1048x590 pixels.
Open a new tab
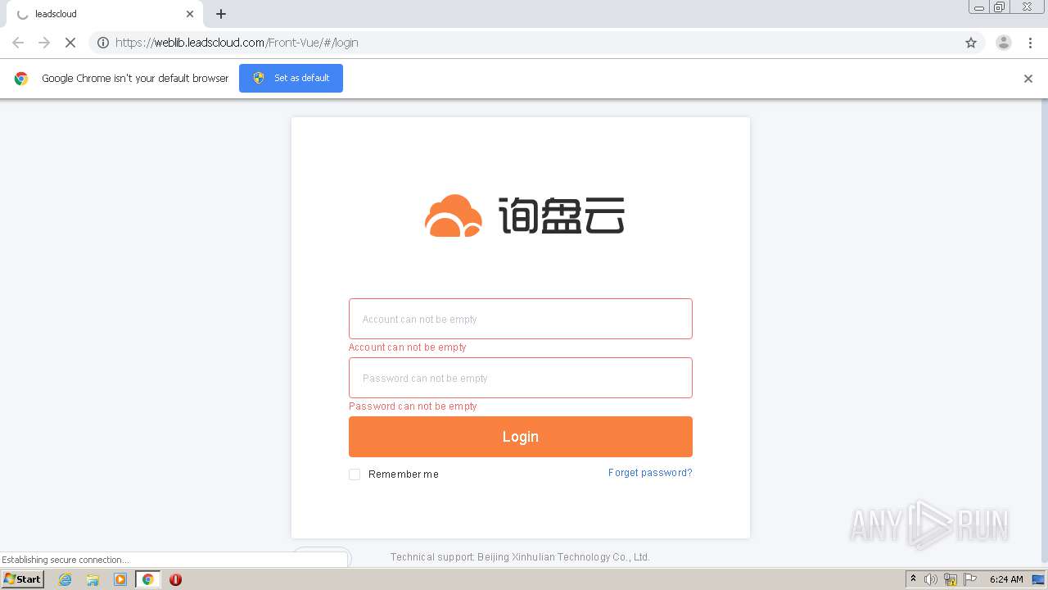(x=221, y=14)
